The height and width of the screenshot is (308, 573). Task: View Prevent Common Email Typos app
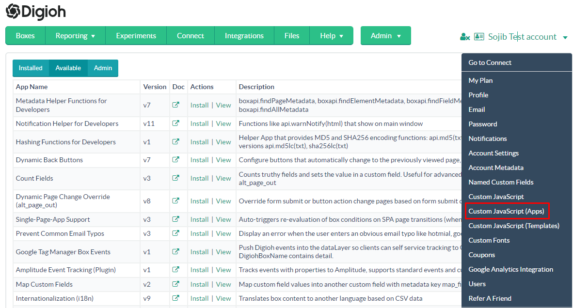[223, 233]
